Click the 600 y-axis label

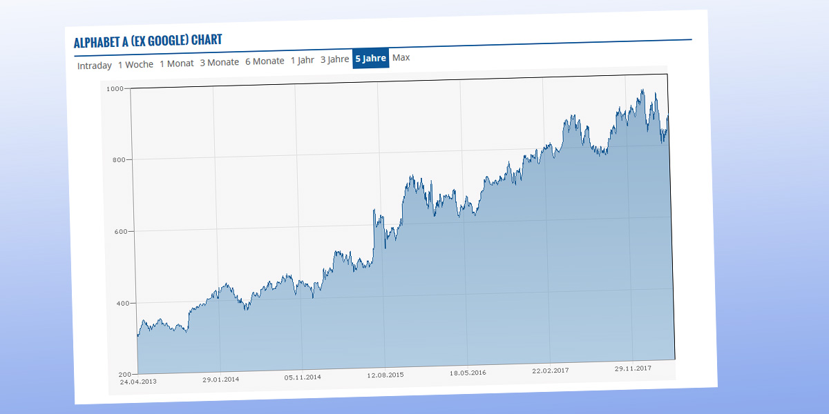pos(122,232)
